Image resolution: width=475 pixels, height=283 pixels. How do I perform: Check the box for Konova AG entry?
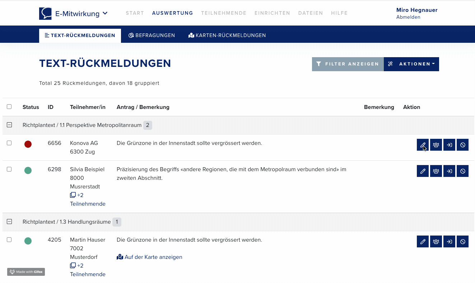tap(9, 143)
